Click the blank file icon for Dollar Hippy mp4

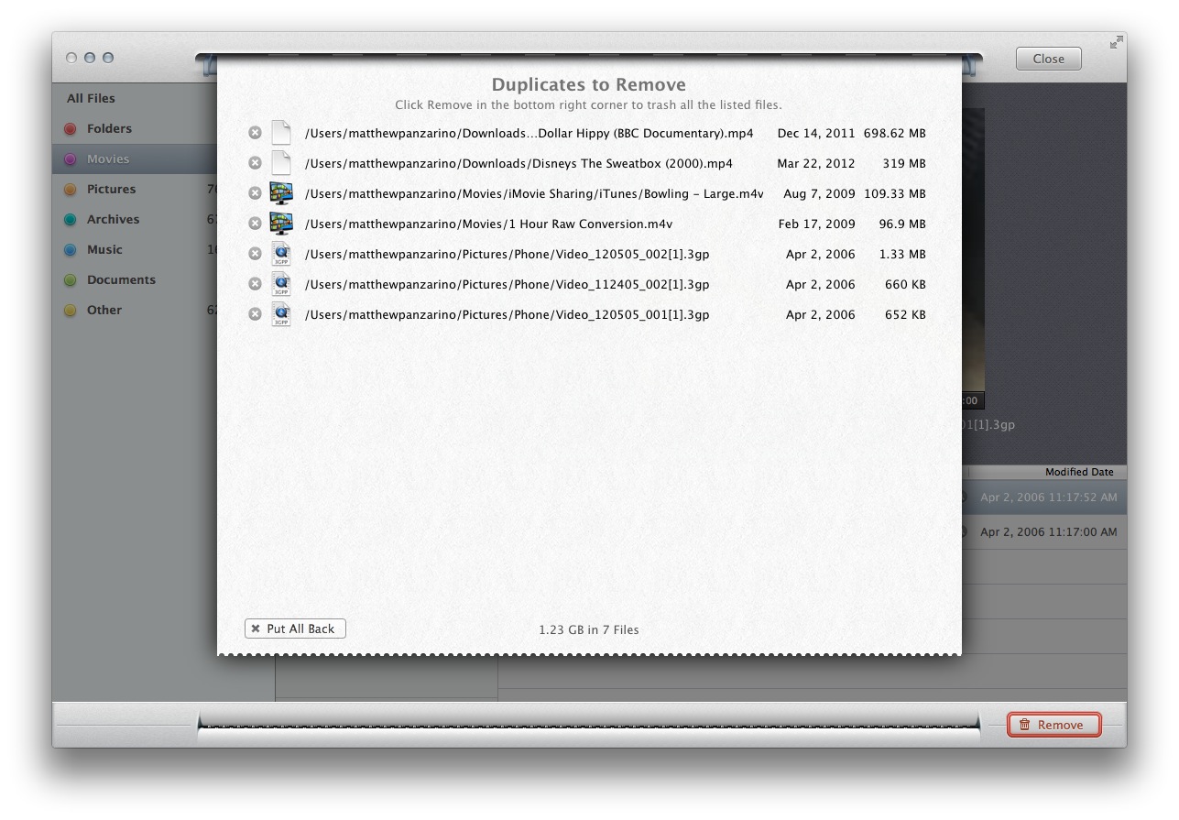(x=281, y=133)
